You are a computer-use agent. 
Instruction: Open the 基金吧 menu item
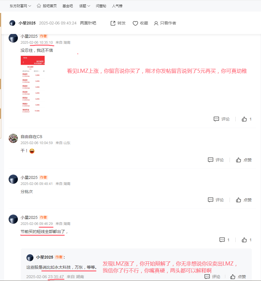tap(68, 6)
